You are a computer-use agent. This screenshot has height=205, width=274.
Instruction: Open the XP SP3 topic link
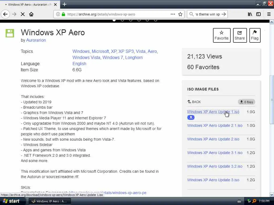[126, 52]
